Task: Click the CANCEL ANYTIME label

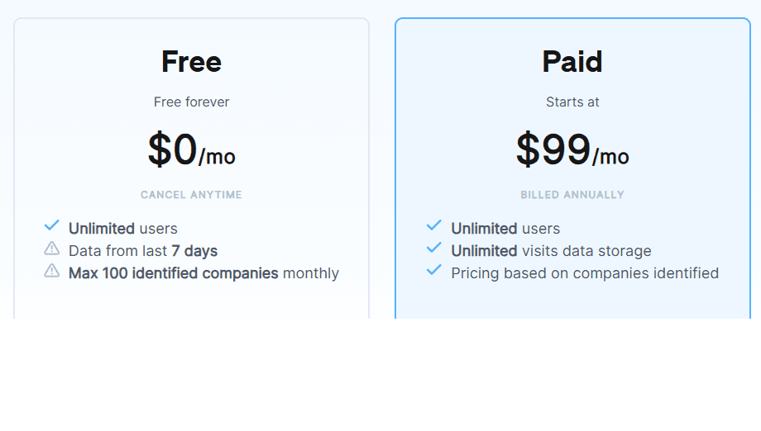Action: 191,195
